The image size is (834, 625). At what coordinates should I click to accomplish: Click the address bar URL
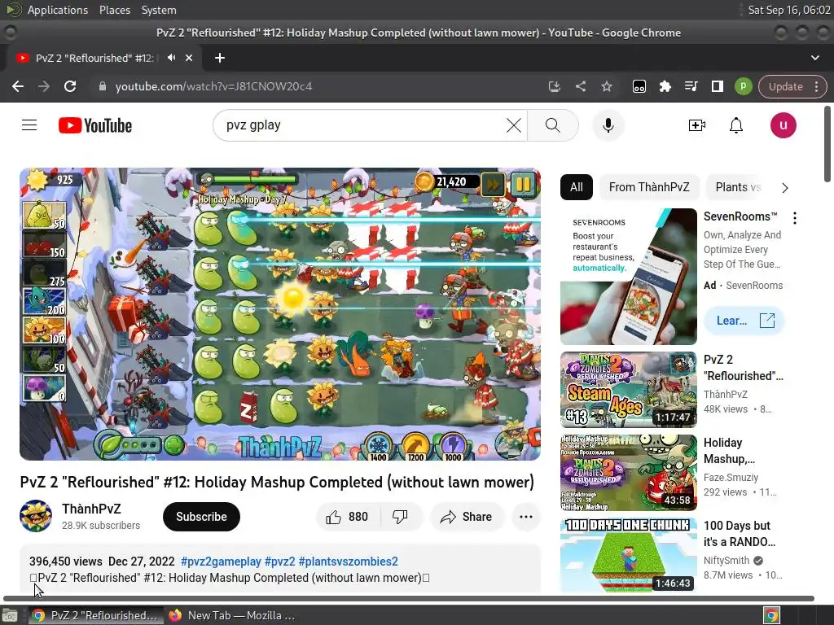tap(213, 86)
